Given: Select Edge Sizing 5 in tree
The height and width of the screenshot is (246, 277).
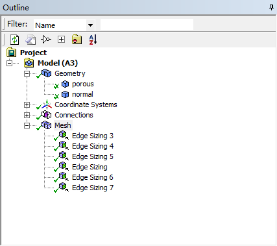Looking at the screenshot, I should [93, 156].
